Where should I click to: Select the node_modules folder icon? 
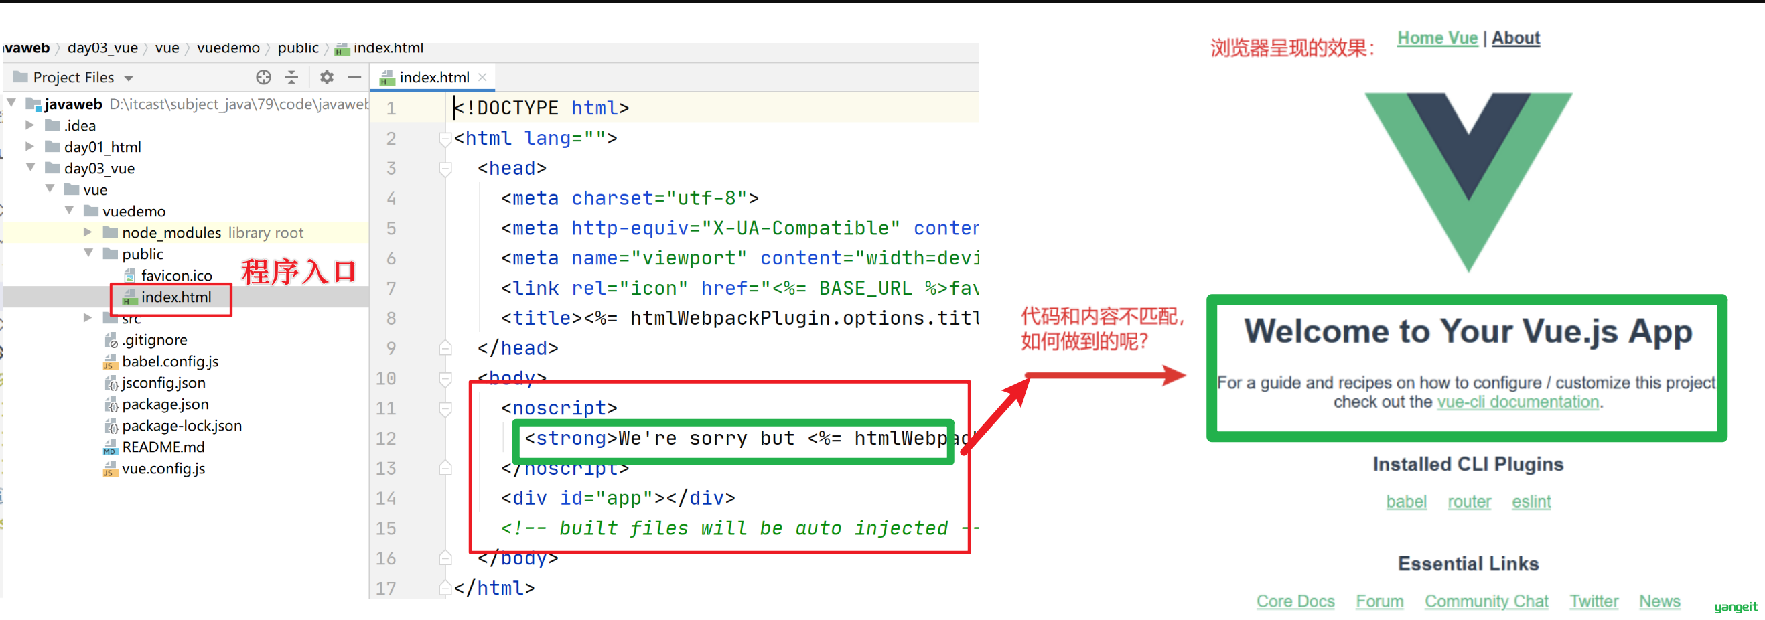point(111,232)
